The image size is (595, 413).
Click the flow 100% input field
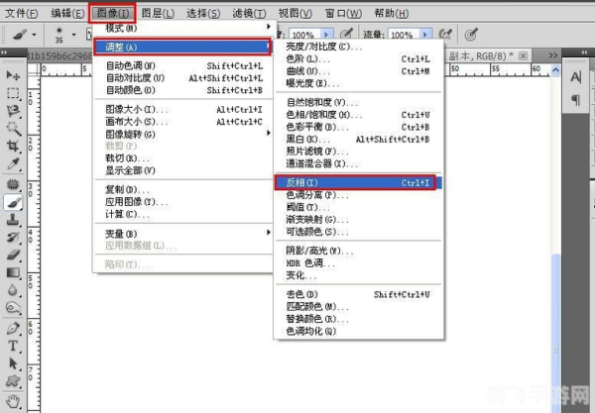click(x=404, y=35)
